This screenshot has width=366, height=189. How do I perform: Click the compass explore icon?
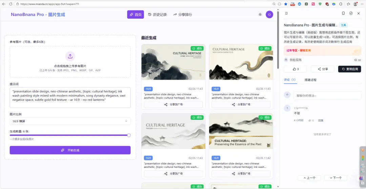(x=351, y=13)
